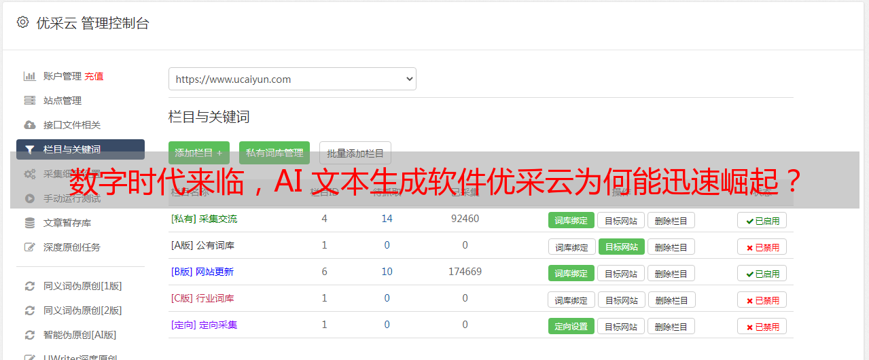Follow the red 充值 link

tap(94, 76)
